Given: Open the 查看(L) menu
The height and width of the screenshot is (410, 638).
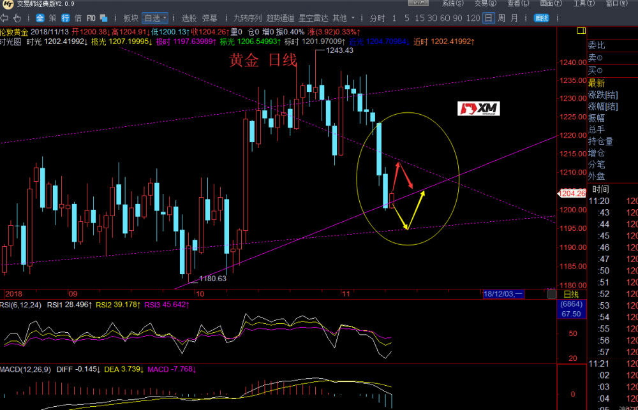Looking at the screenshot, I should pyautogui.click(x=518, y=4).
